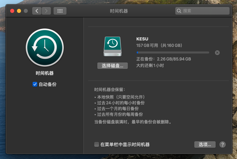
Task: Click the KESU disk name label
Action: pos(142,39)
